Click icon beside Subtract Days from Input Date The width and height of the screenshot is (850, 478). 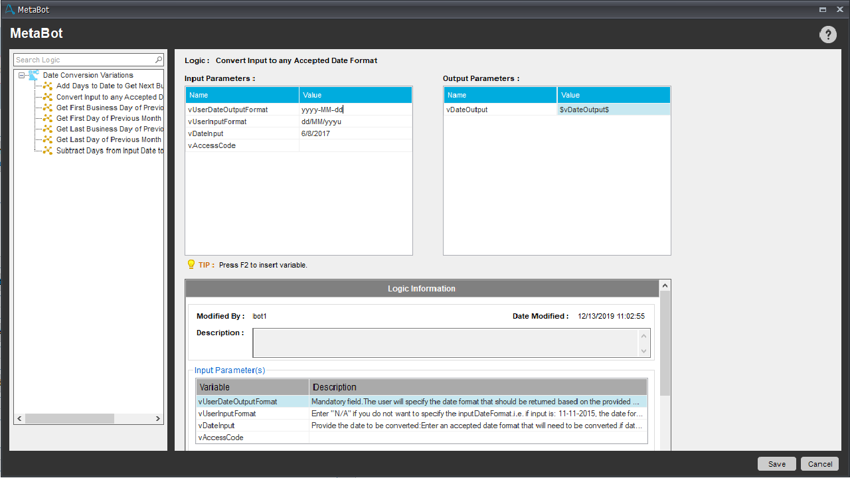coord(48,151)
